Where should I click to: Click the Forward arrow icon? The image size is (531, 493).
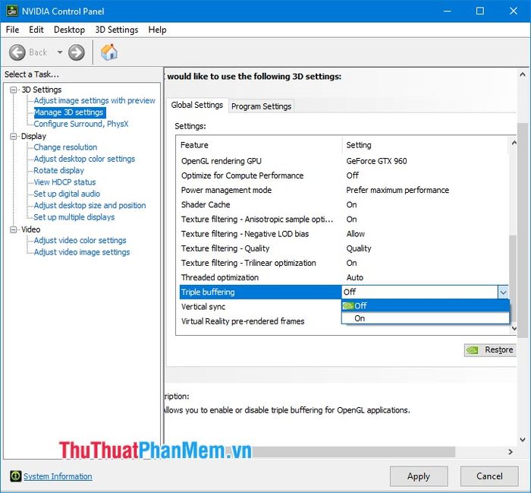tap(76, 52)
